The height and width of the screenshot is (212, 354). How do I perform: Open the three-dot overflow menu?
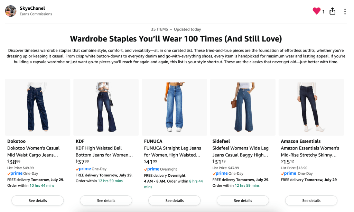345,11
